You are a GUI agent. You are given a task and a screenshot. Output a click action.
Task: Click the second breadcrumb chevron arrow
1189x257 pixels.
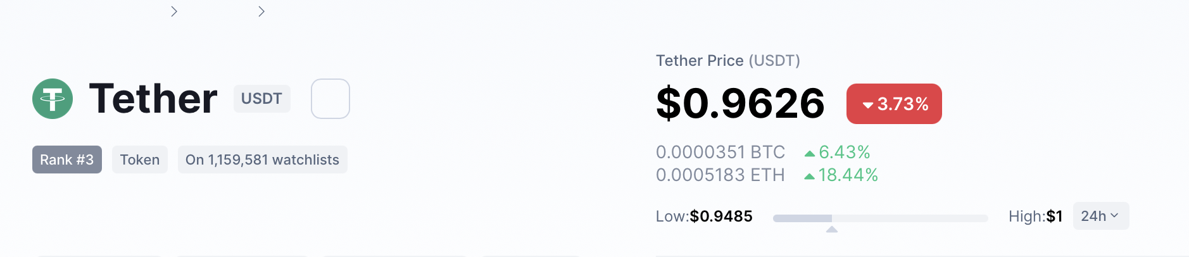point(261,11)
